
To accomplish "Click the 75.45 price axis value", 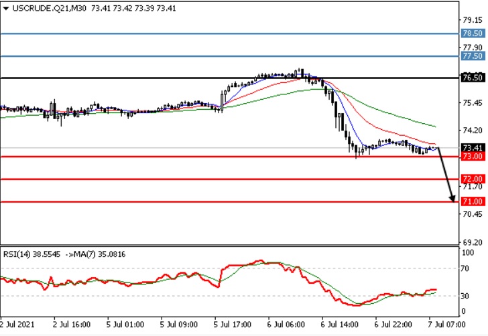I will click(473, 102).
